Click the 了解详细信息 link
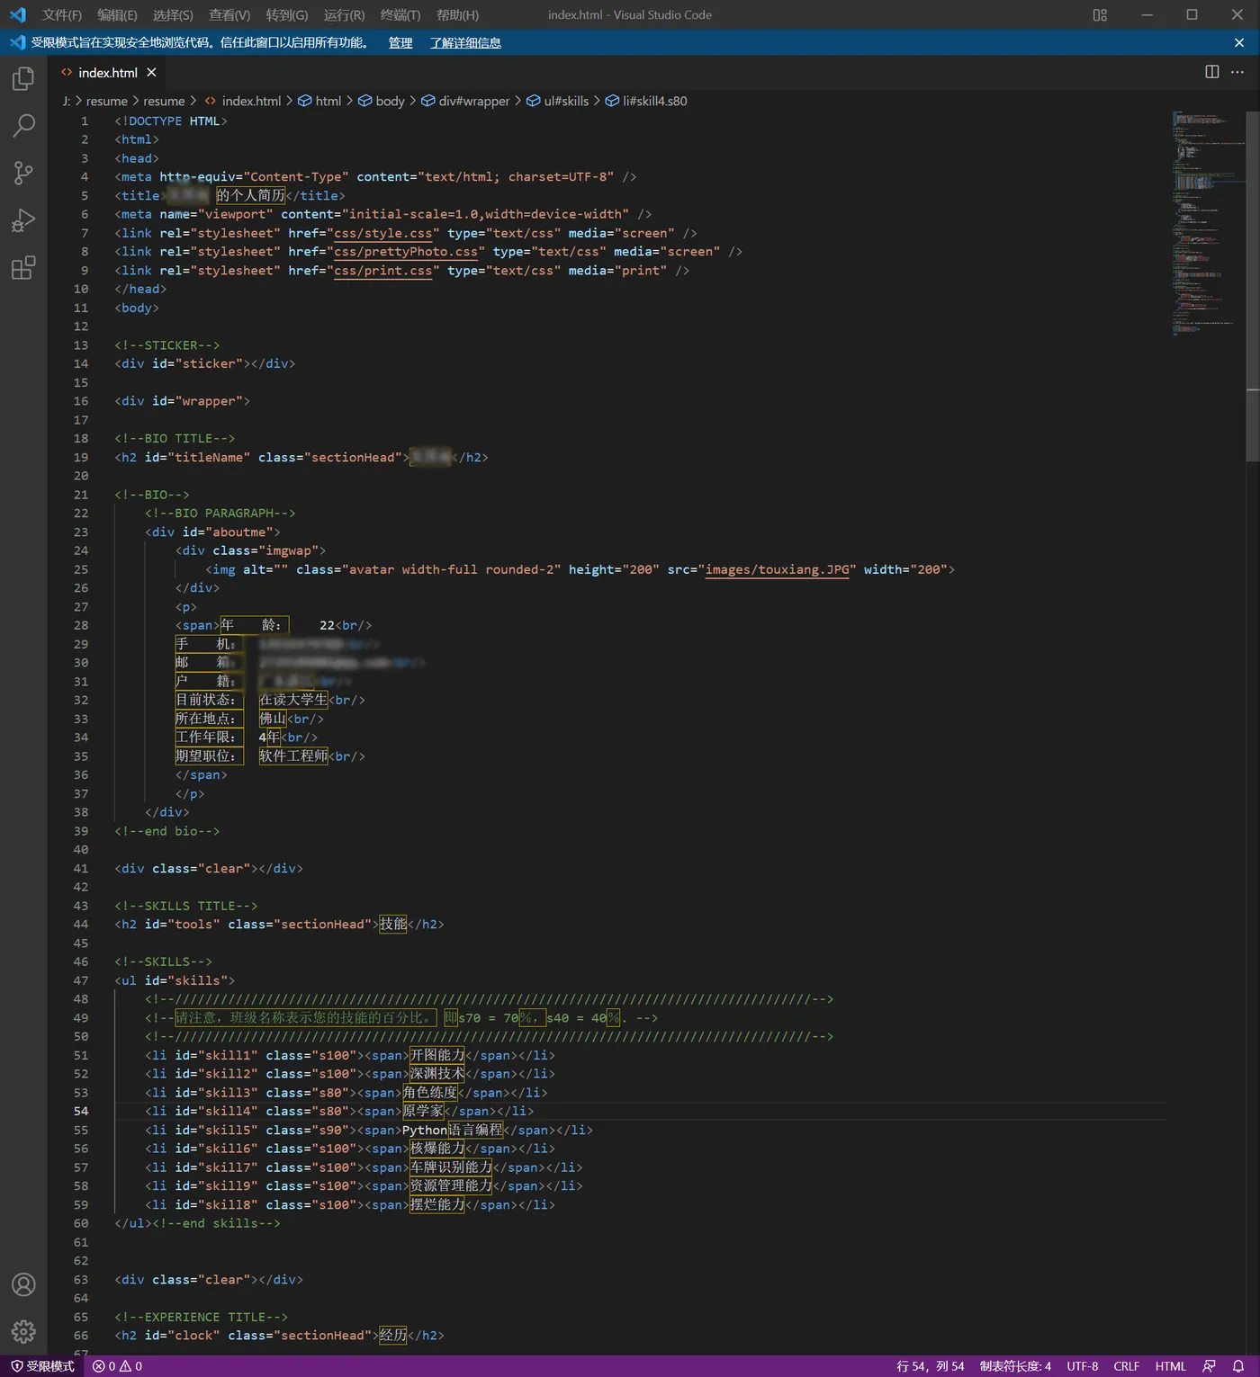This screenshot has height=1377, width=1260. 465,42
